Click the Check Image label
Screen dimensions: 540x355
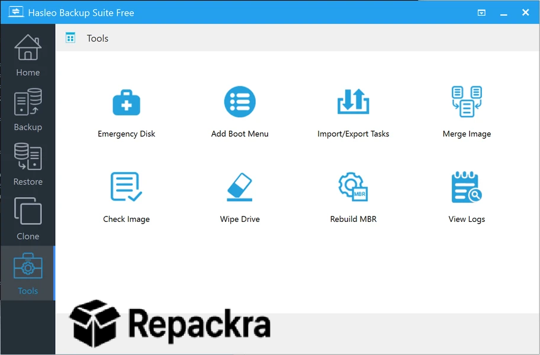coord(126,219)
